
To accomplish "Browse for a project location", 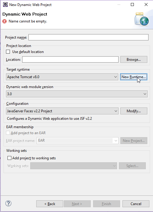I will pos(134,60).
